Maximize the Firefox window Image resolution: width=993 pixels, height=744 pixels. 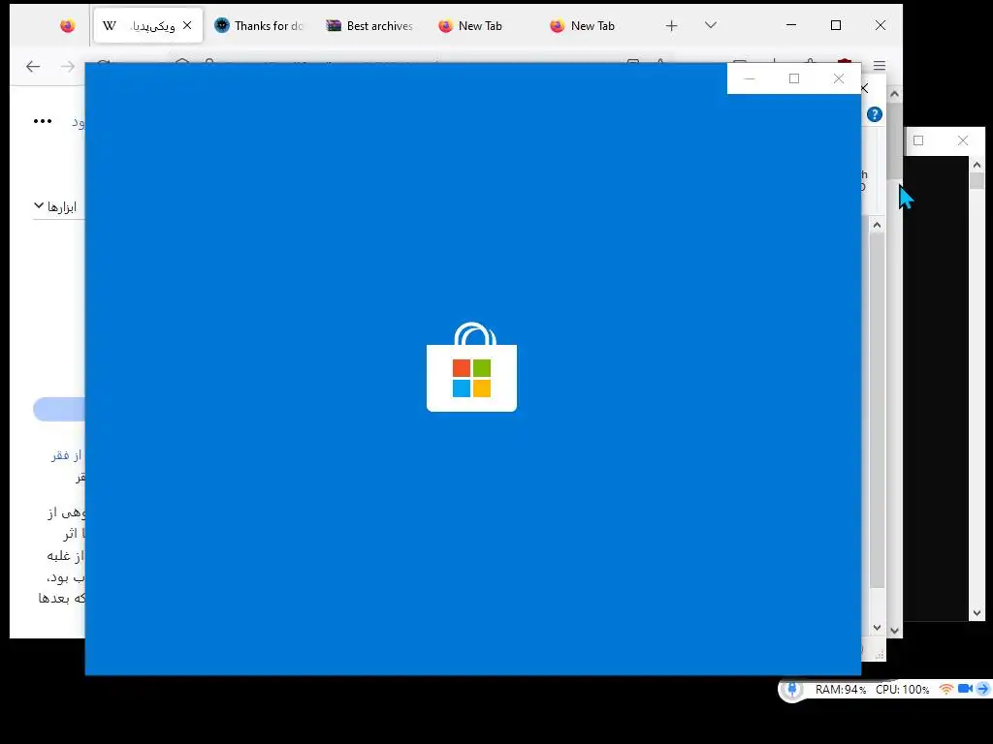pyautogui.click(x=836, y=25)
